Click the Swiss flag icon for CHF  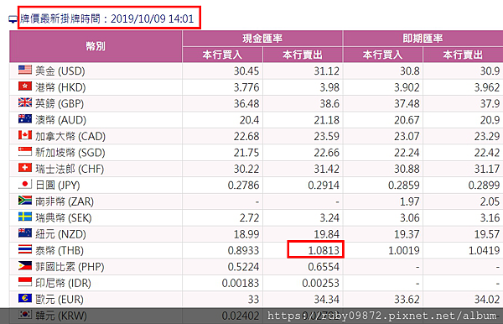(x=25, y=168)
